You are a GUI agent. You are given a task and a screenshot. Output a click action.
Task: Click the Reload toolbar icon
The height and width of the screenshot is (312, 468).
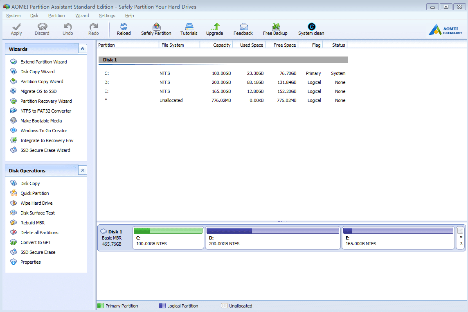(124, 27)
